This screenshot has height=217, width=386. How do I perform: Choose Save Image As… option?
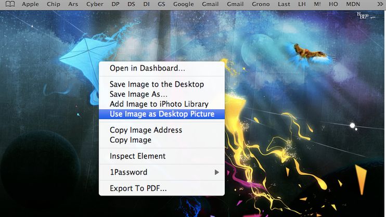point(162,94)
